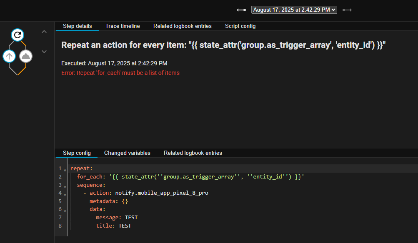
Task: Go to previous step with up chevron
Action: tap(44, 32)
